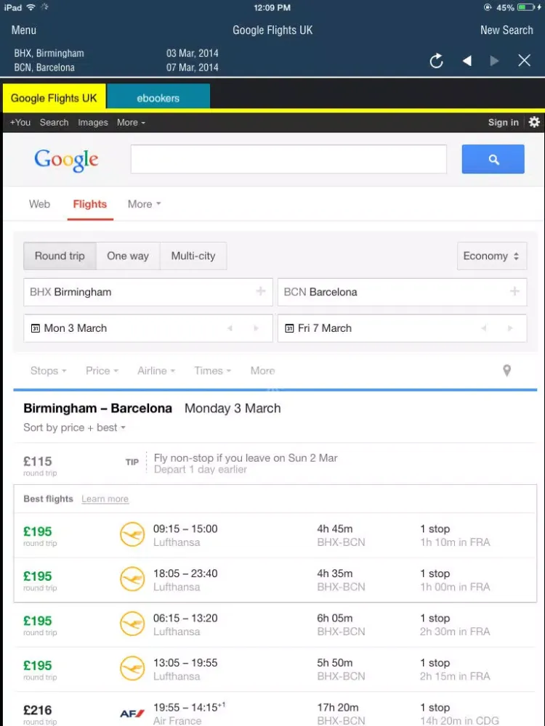Viewport: 545px width, 726px height.
Task: Open More dropdown in Google top bar
Action: pos(131,122)
